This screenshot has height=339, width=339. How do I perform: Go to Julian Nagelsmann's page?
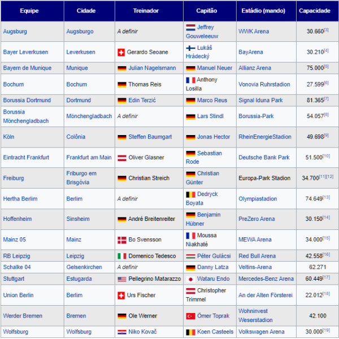tap(151, 68)
